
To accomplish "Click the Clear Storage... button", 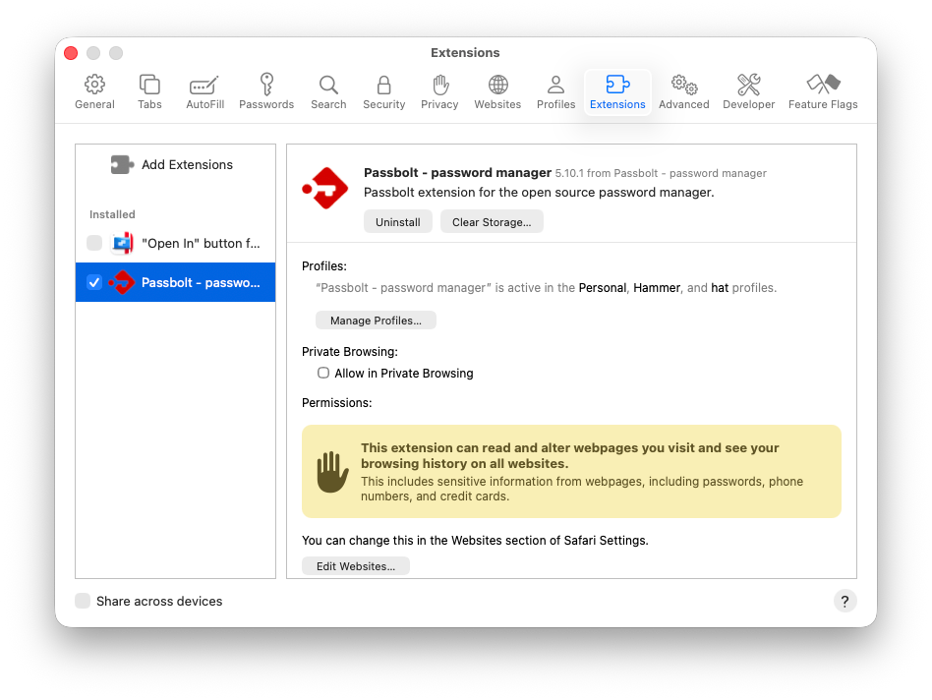I will tap(492, 221).
